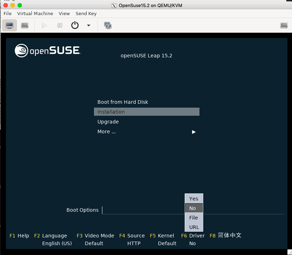
Task: Open the Virtual Machine menu
Action: 35,14
